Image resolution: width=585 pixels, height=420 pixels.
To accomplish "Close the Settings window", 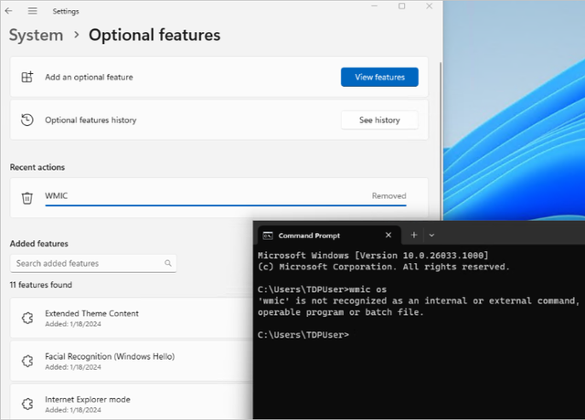I will (429, 6).
